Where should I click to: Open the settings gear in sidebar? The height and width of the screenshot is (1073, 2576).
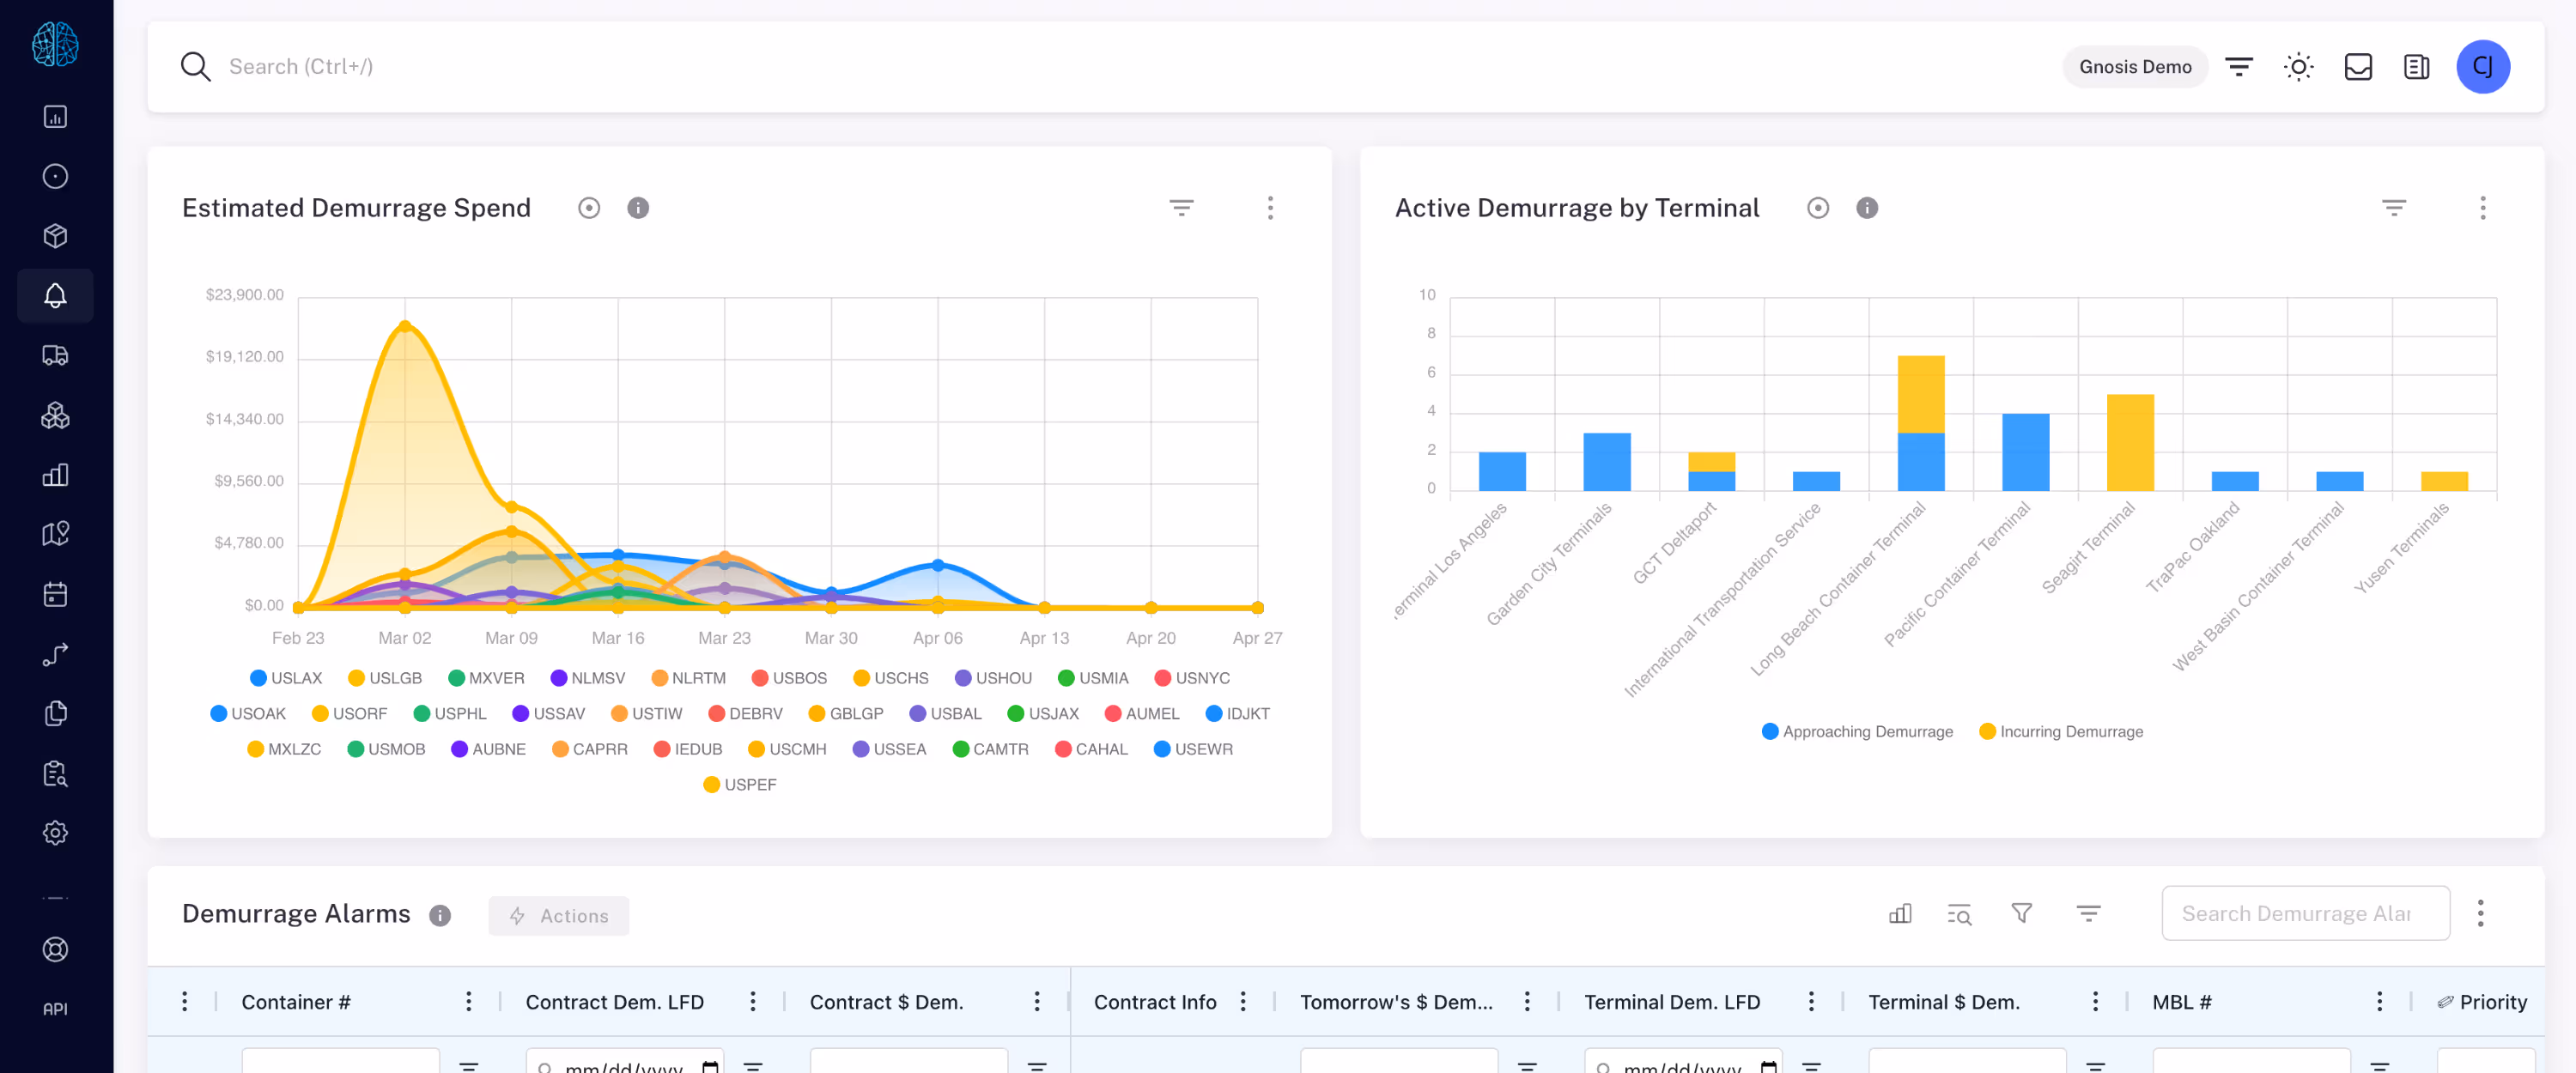(x=55, y=833)
